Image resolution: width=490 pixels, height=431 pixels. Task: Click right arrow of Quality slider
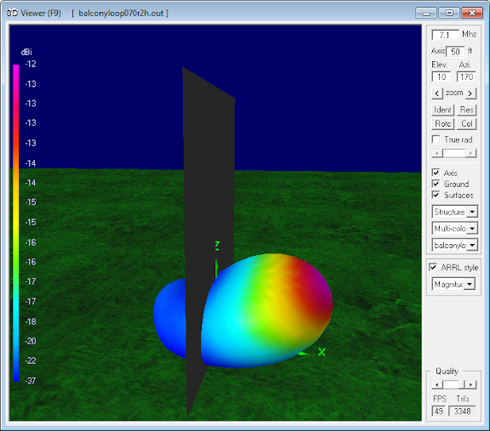470,384
